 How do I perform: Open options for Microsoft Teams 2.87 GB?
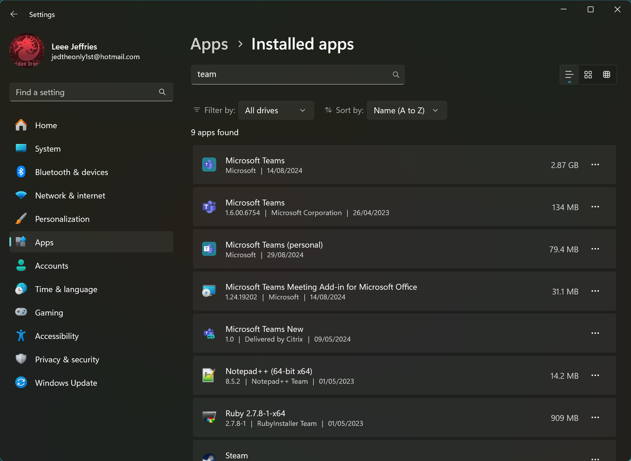point(595,165)
